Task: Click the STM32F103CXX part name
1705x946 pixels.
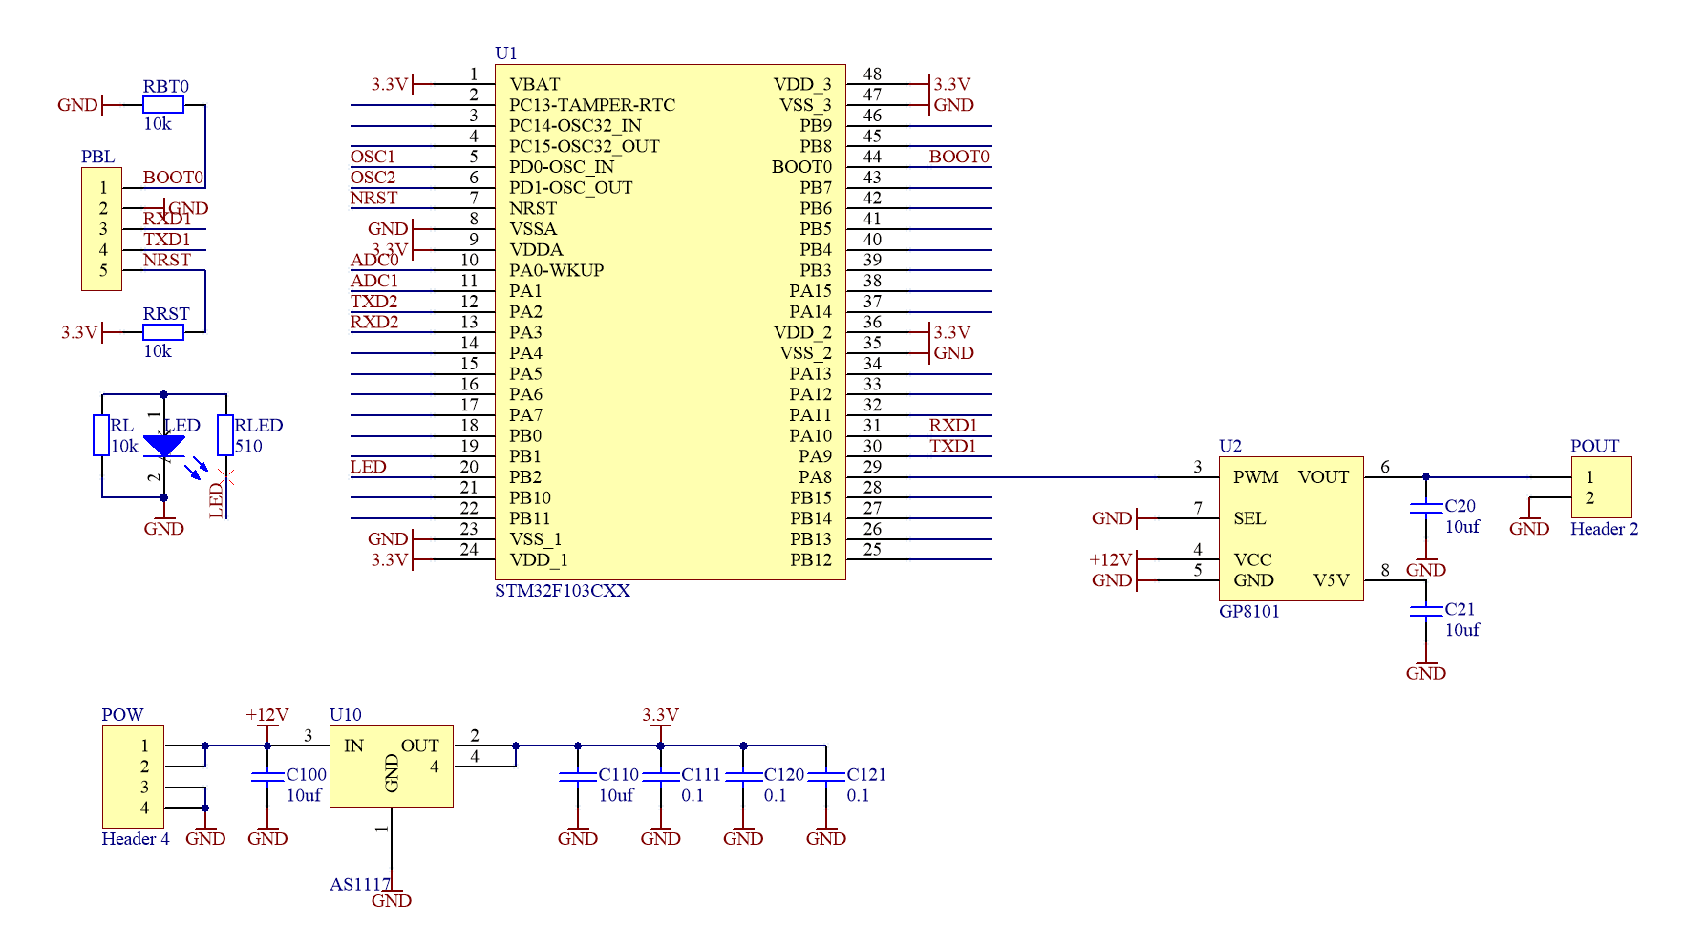Action: point(563,591)
